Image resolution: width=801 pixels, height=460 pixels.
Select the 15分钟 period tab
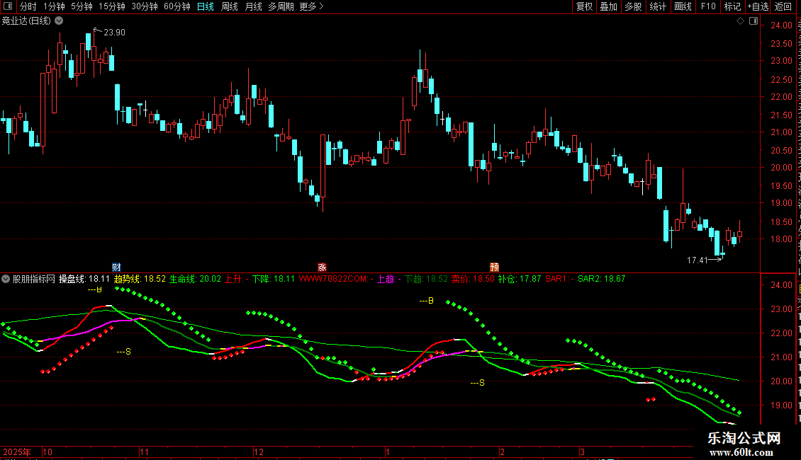tap(112, 6)
